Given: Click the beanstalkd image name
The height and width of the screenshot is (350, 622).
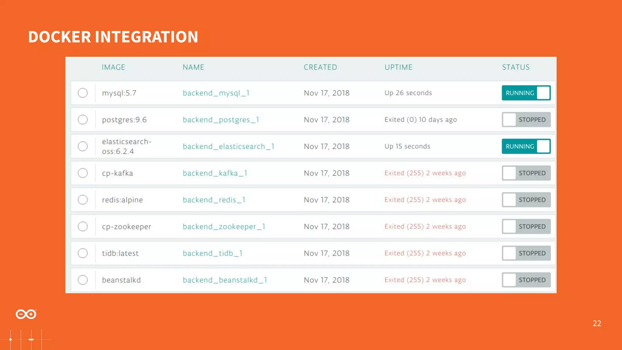Looking at the screenshot, I should 121,280.
